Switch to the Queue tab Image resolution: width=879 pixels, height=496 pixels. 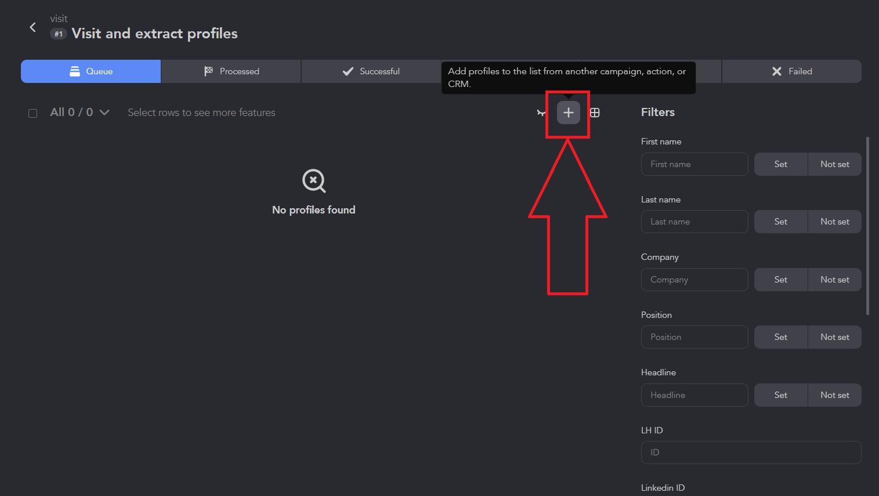(x=91, y=71)
